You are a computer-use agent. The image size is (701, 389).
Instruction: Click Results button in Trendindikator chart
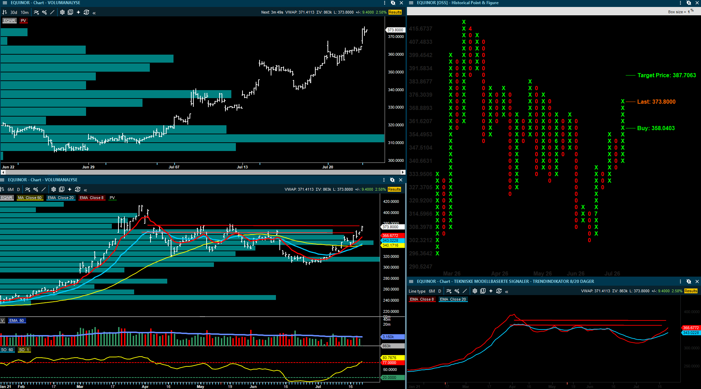pyautogui.click(x=691, y=291)
